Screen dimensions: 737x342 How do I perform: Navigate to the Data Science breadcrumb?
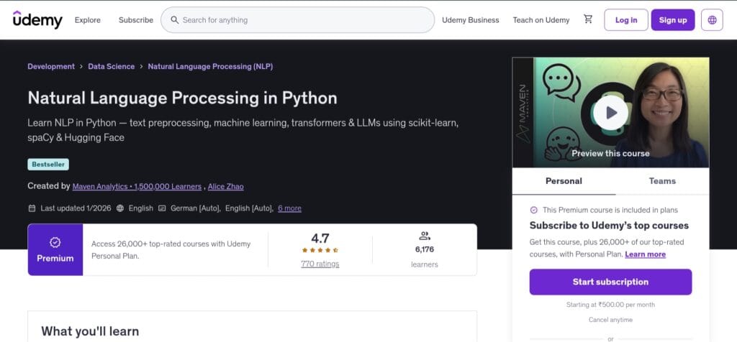click(112, 67)
